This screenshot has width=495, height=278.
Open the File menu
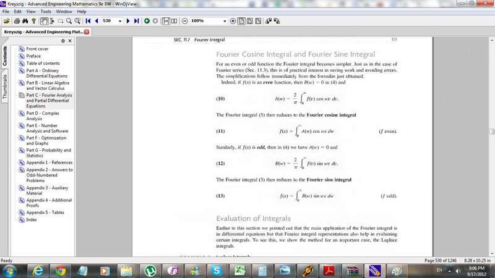[6, 11]
